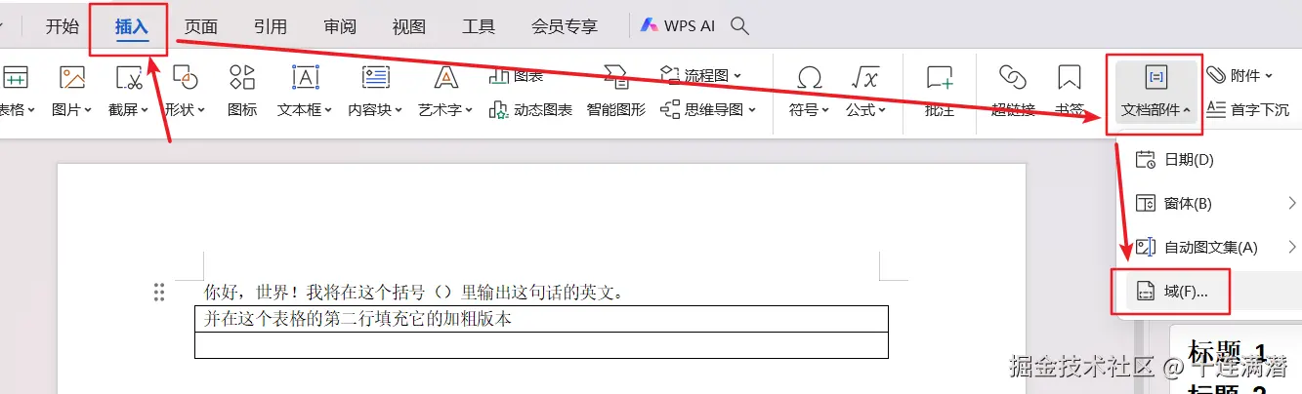The image size is (1302, 394).
Task: Launch WPS AI from the tab bar
Action: [678, 26]
